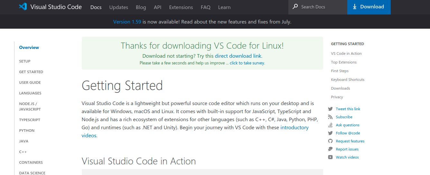Click the download arrow icon
Image resolution: width=430 pixels, height=175 pixels.
click(x=355, y=7)
